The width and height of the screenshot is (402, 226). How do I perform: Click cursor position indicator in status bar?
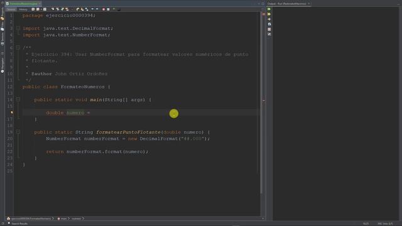click(x=366, y=223)
